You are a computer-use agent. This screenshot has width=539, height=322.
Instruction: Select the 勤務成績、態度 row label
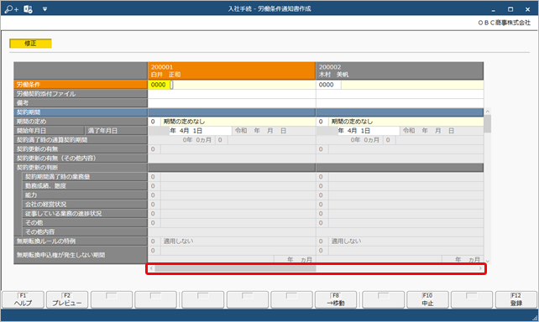pos(85,186)
